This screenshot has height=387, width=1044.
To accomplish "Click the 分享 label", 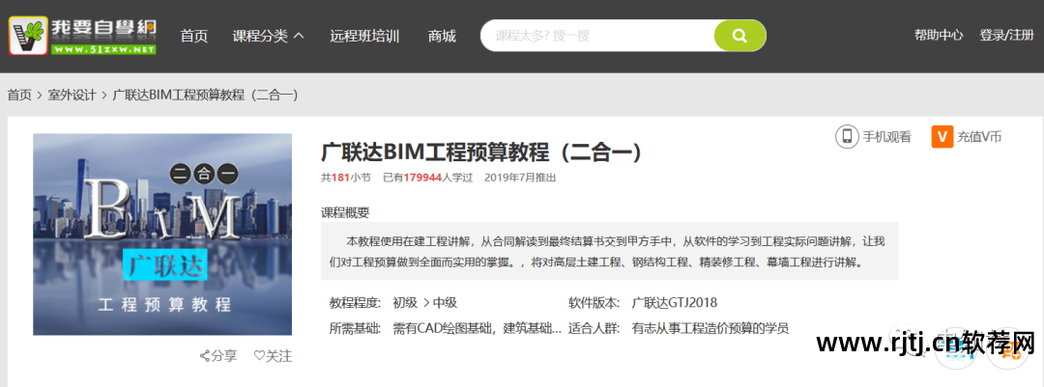I will coord(223,356).
